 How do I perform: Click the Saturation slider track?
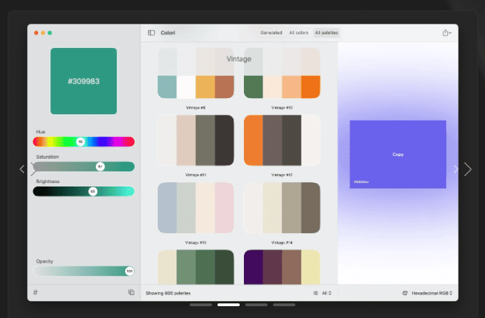pos(83,166)
